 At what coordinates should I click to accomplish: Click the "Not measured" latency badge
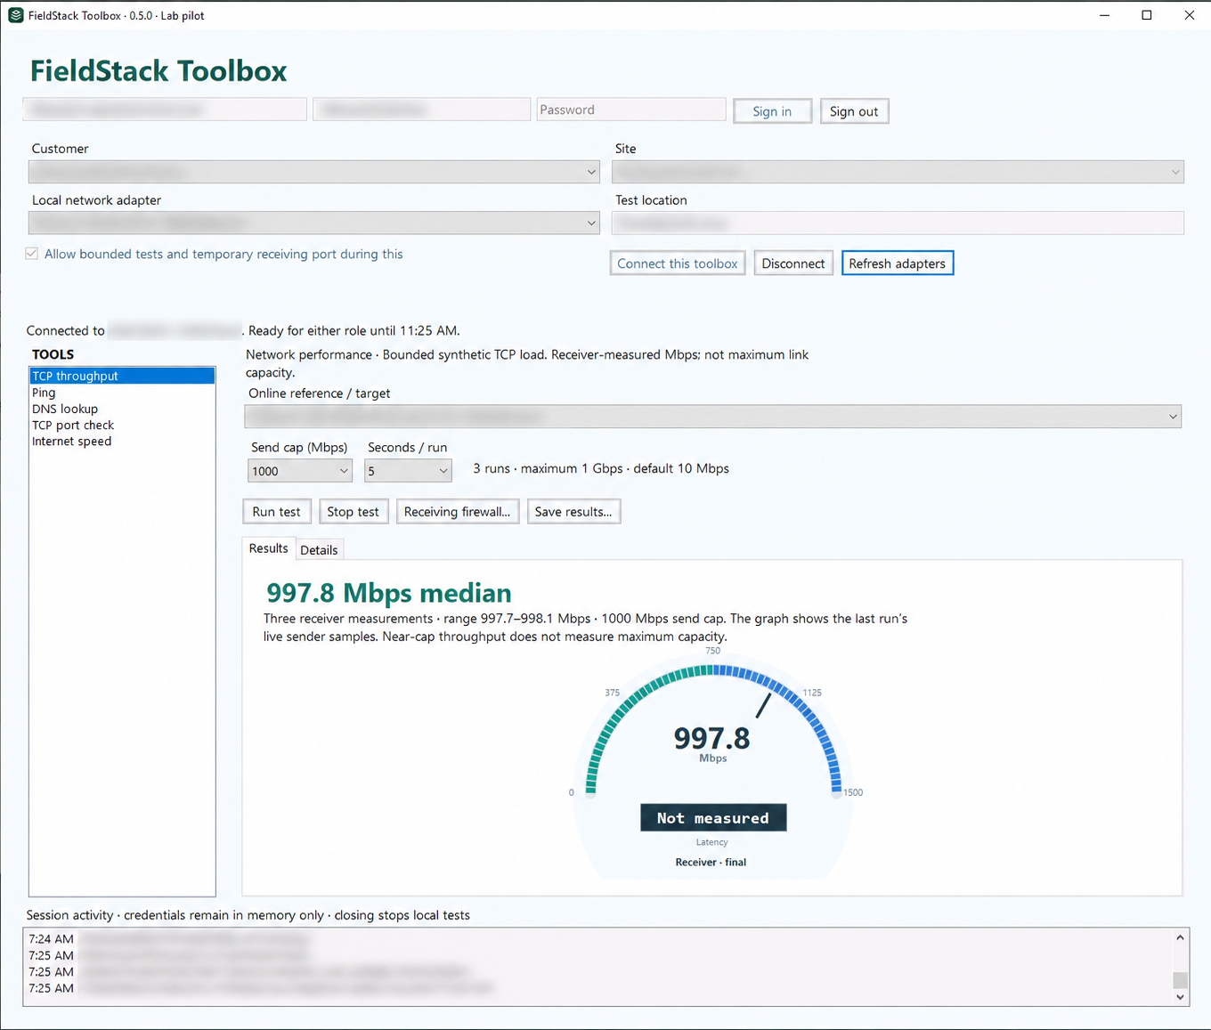coord(713,818)
